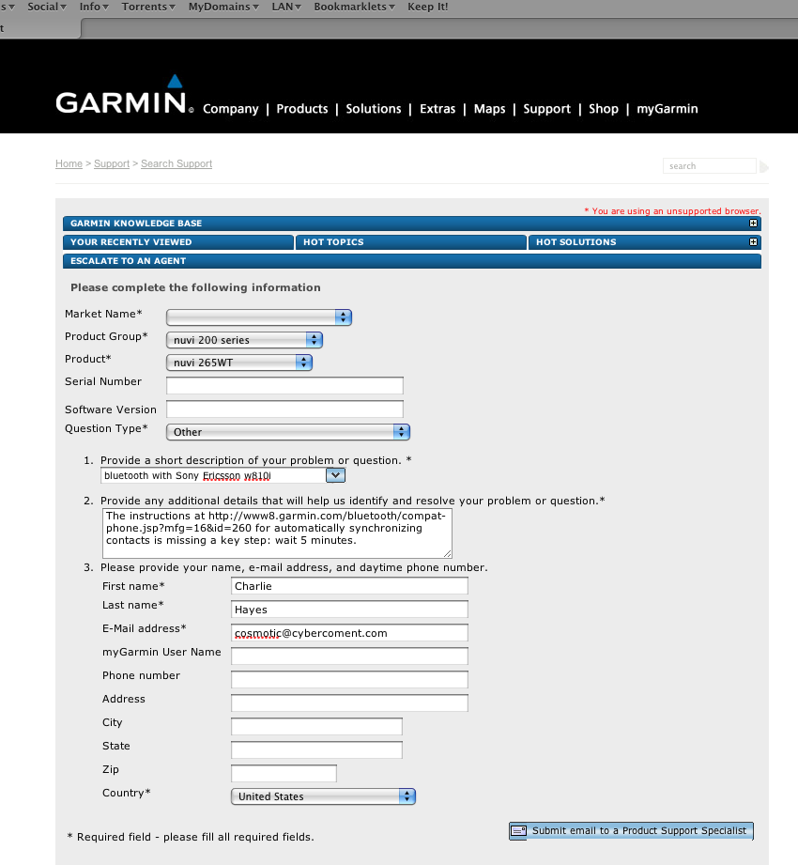Click the First name field

(349, 586)
